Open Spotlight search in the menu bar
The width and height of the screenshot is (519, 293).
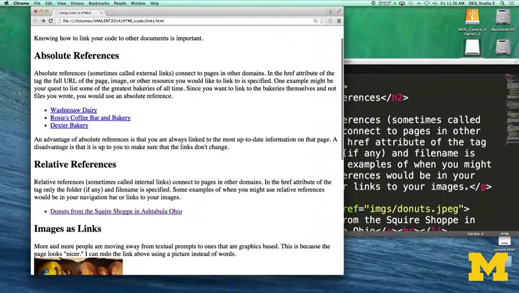tap(502, 3)
